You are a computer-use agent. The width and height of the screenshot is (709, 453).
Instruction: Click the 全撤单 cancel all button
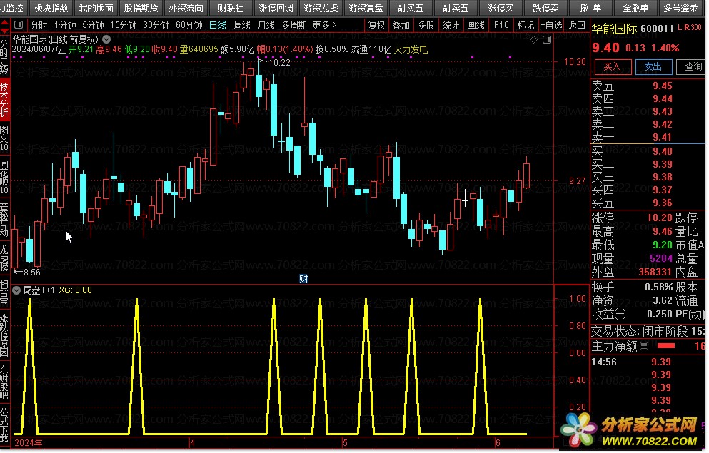click(635, 8)
